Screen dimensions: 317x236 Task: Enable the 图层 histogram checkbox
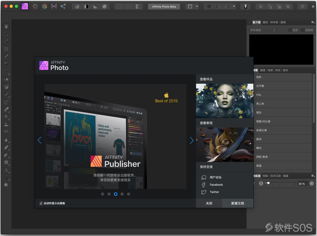click(x=290, y=30)
